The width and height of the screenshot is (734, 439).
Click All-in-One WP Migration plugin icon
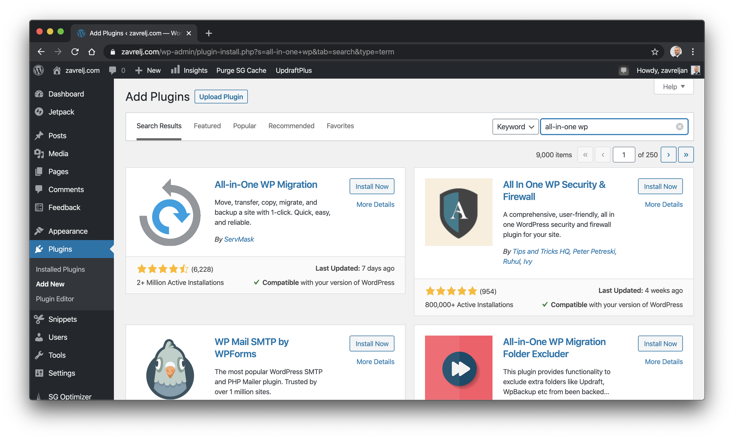click(x=170, y=212)
